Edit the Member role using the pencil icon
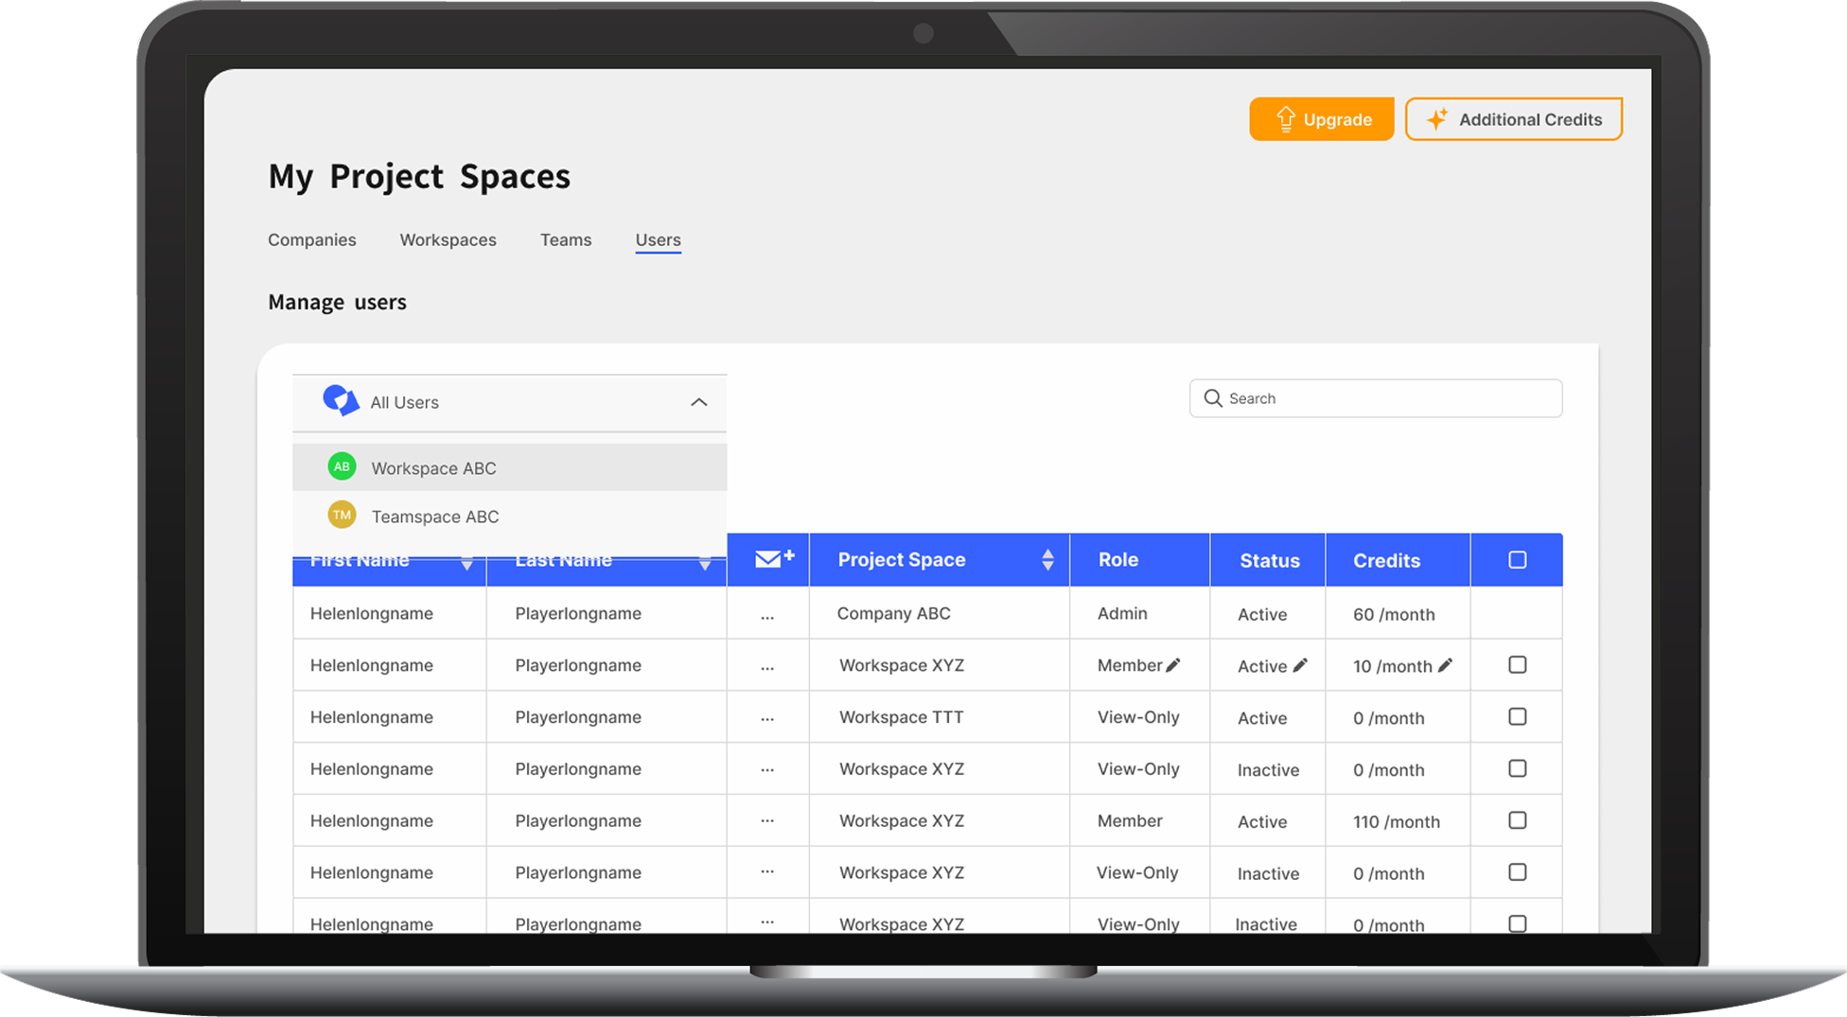The width and height of the screenshot is (1847, 1017). pyautogui.click(x=1172, y=665)
